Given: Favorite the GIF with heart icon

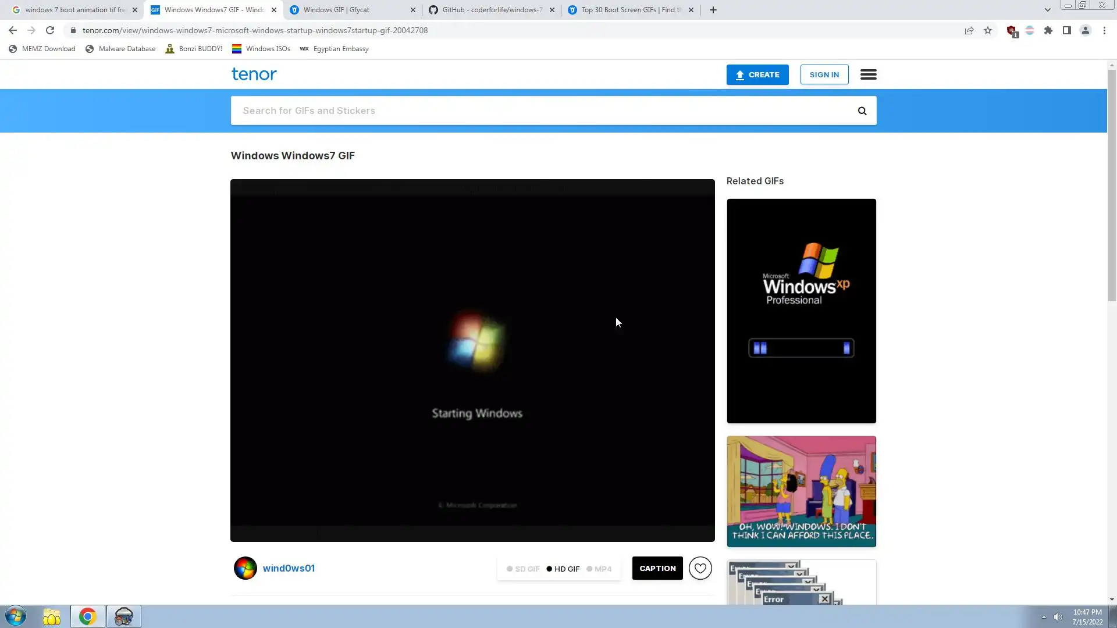Looking at the screenshot, I should click(x=700, y=568).
